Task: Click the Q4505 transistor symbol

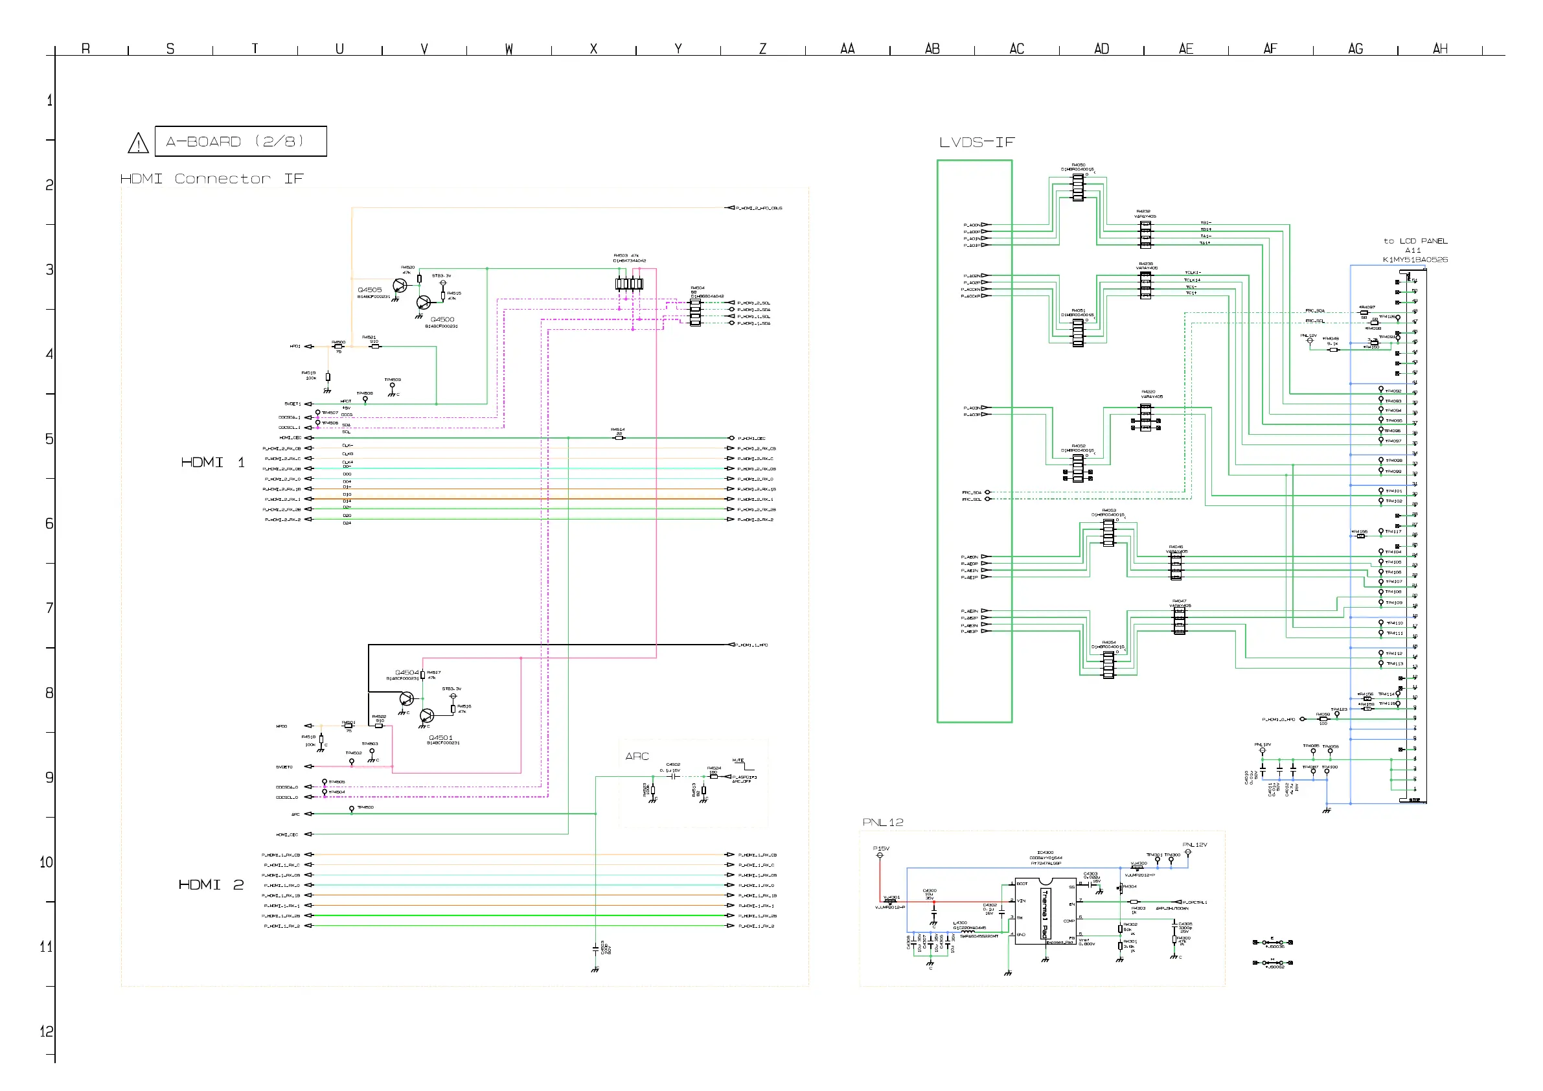Action: point(400,286)
